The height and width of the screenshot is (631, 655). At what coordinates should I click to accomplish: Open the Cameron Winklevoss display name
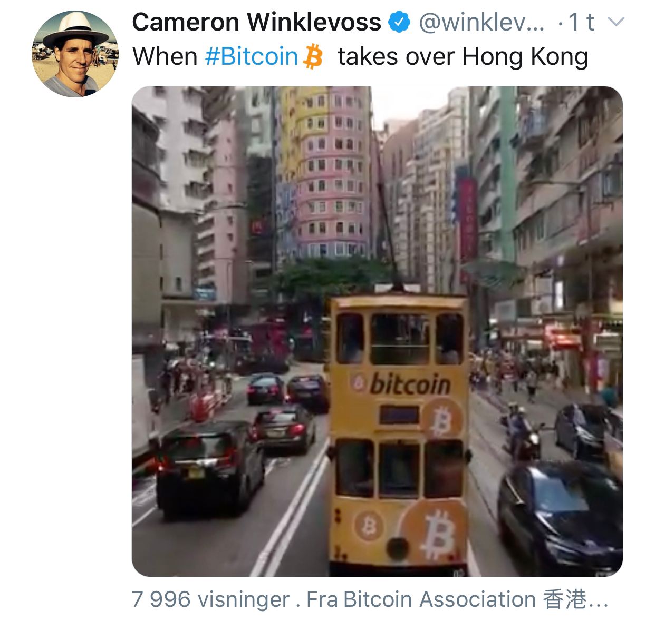(x=256, y=22)
